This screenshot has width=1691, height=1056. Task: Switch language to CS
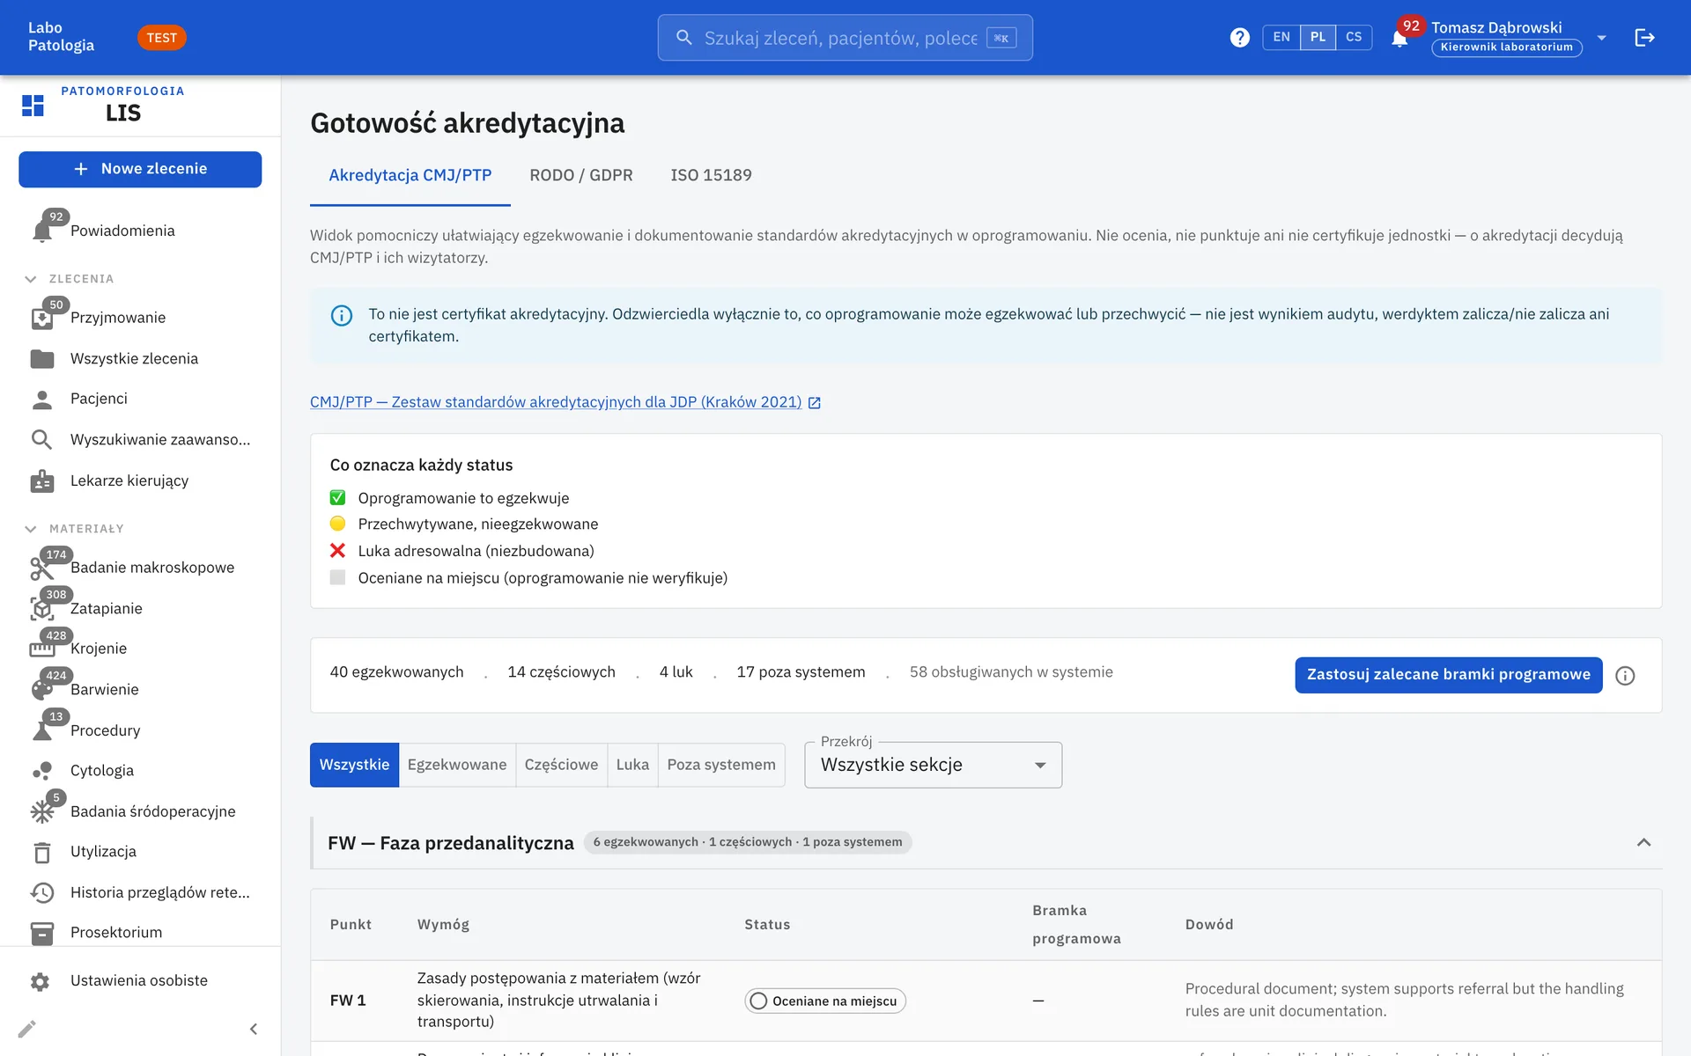tap(1354, 37)
